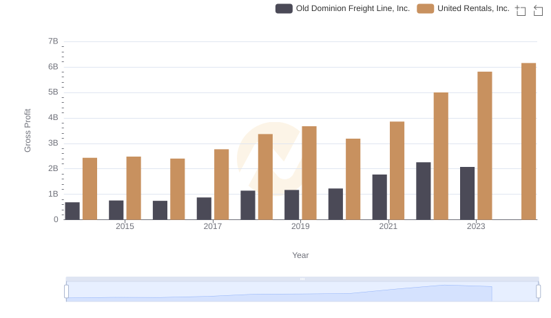Click the 2014 United Rentals bar

90,189
